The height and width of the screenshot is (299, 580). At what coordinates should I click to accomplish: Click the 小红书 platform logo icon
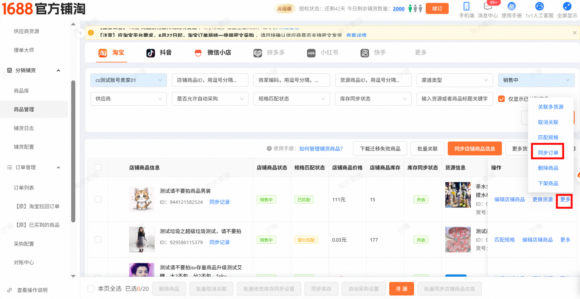tap(311, 53)
